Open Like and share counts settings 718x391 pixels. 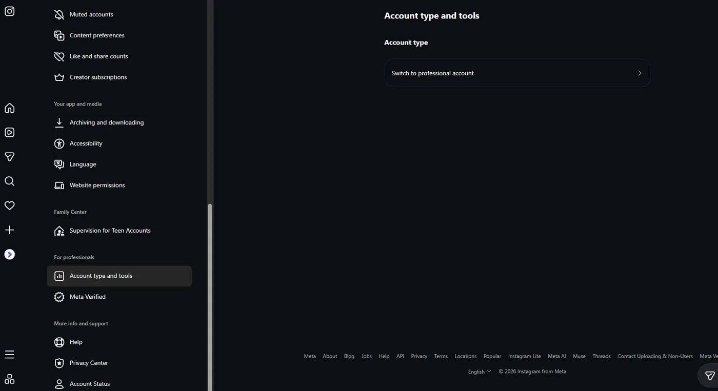pyautogui.click(x=119, y=56)
